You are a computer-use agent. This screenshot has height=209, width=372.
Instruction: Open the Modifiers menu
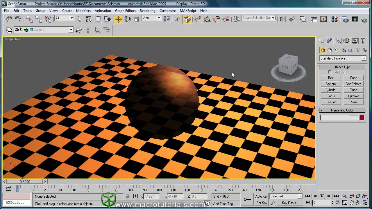83,11
